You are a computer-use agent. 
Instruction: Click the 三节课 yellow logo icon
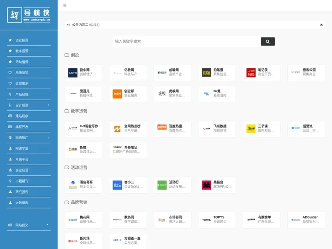[x=251, y=129]
